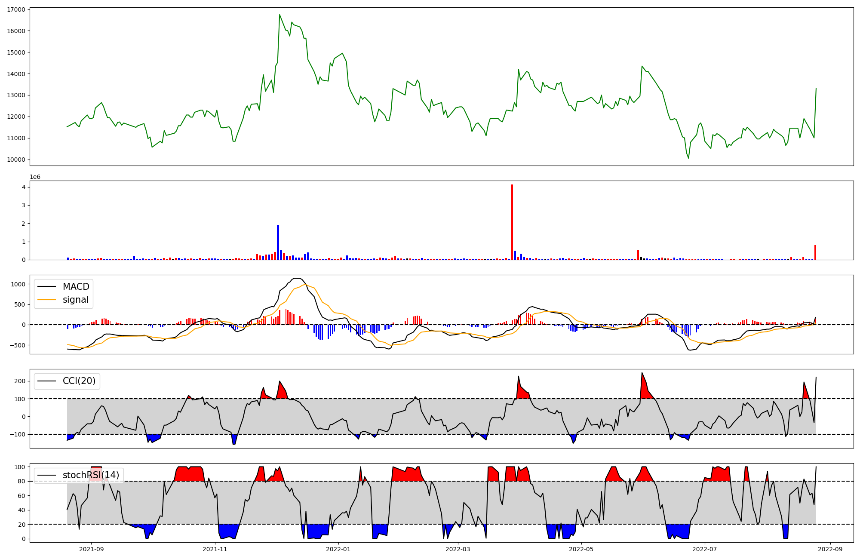Select the 2021-09 x-axis date label
The width and height of the screenshot is (860, 559).
[91, 549]
